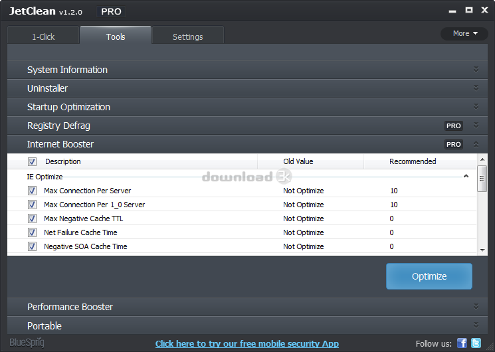Screen dimensions: 495x352
Task: Click the IE Optimize group label
Action: point(45,177)
